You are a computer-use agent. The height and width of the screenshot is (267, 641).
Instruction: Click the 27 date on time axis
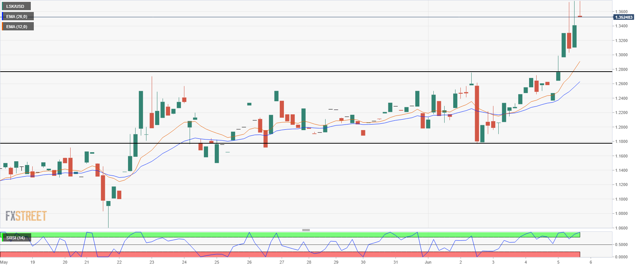point(282,262)
